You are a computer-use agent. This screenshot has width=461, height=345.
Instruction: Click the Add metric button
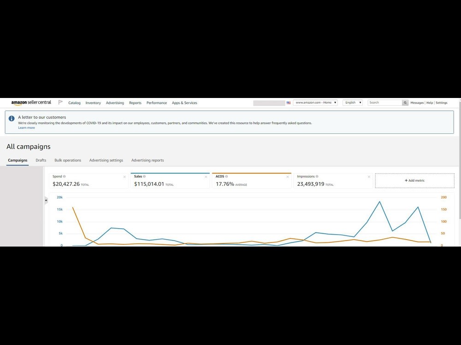[414, 180]
